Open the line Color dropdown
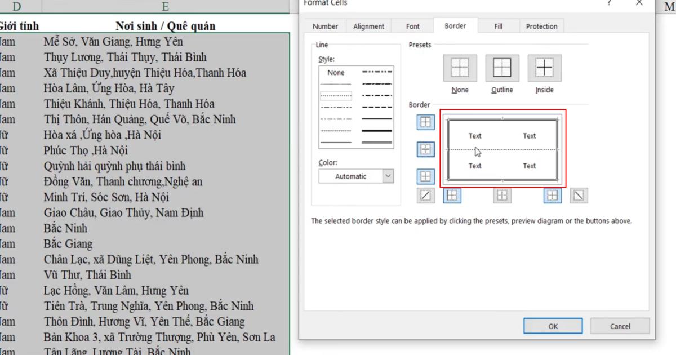The image size is (676, 355). (388, 176)
